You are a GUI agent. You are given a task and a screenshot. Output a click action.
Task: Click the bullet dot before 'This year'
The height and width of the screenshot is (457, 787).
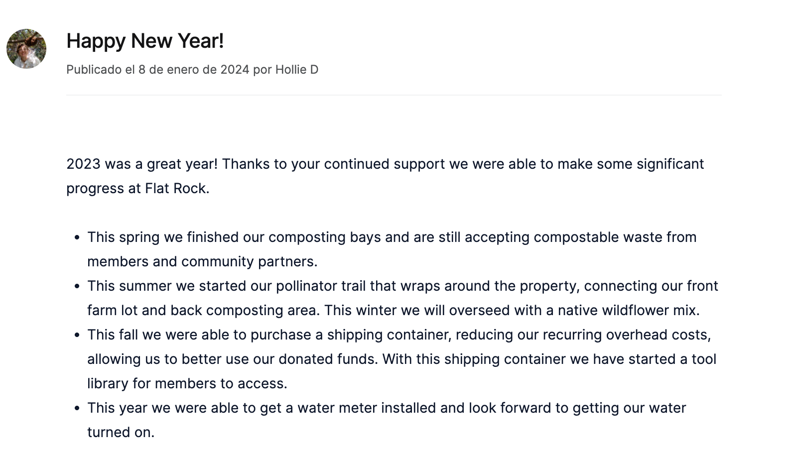click(77, 409)
